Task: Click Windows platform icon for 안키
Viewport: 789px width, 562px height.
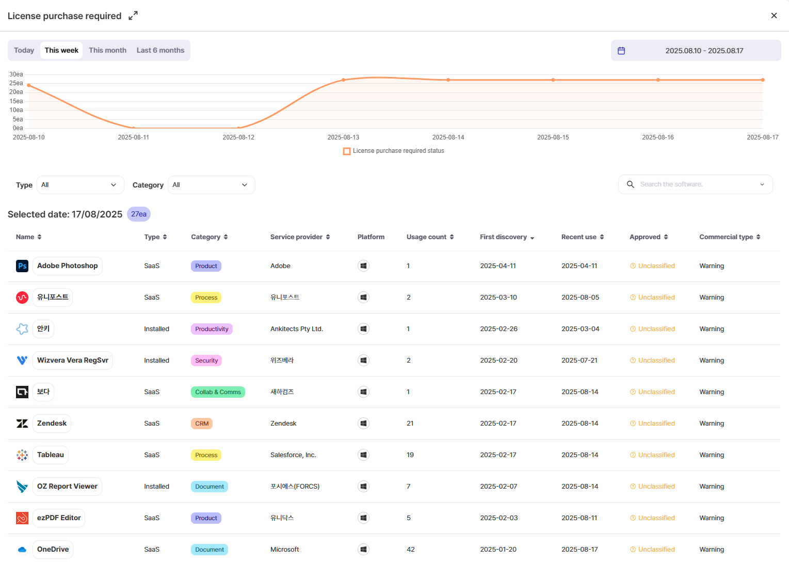Action: 364,329
